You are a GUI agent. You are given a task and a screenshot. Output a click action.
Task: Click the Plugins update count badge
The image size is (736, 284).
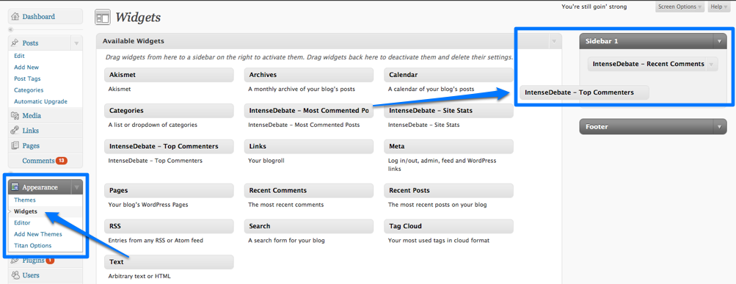tap(50, 260)
